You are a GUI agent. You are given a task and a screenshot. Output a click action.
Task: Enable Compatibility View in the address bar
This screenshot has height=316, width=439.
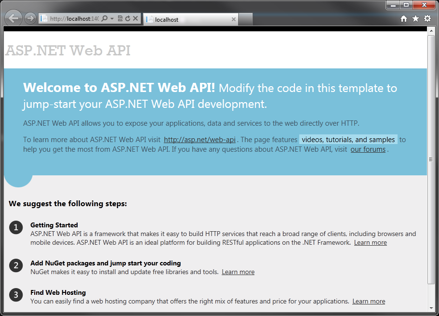coord(120,18)
